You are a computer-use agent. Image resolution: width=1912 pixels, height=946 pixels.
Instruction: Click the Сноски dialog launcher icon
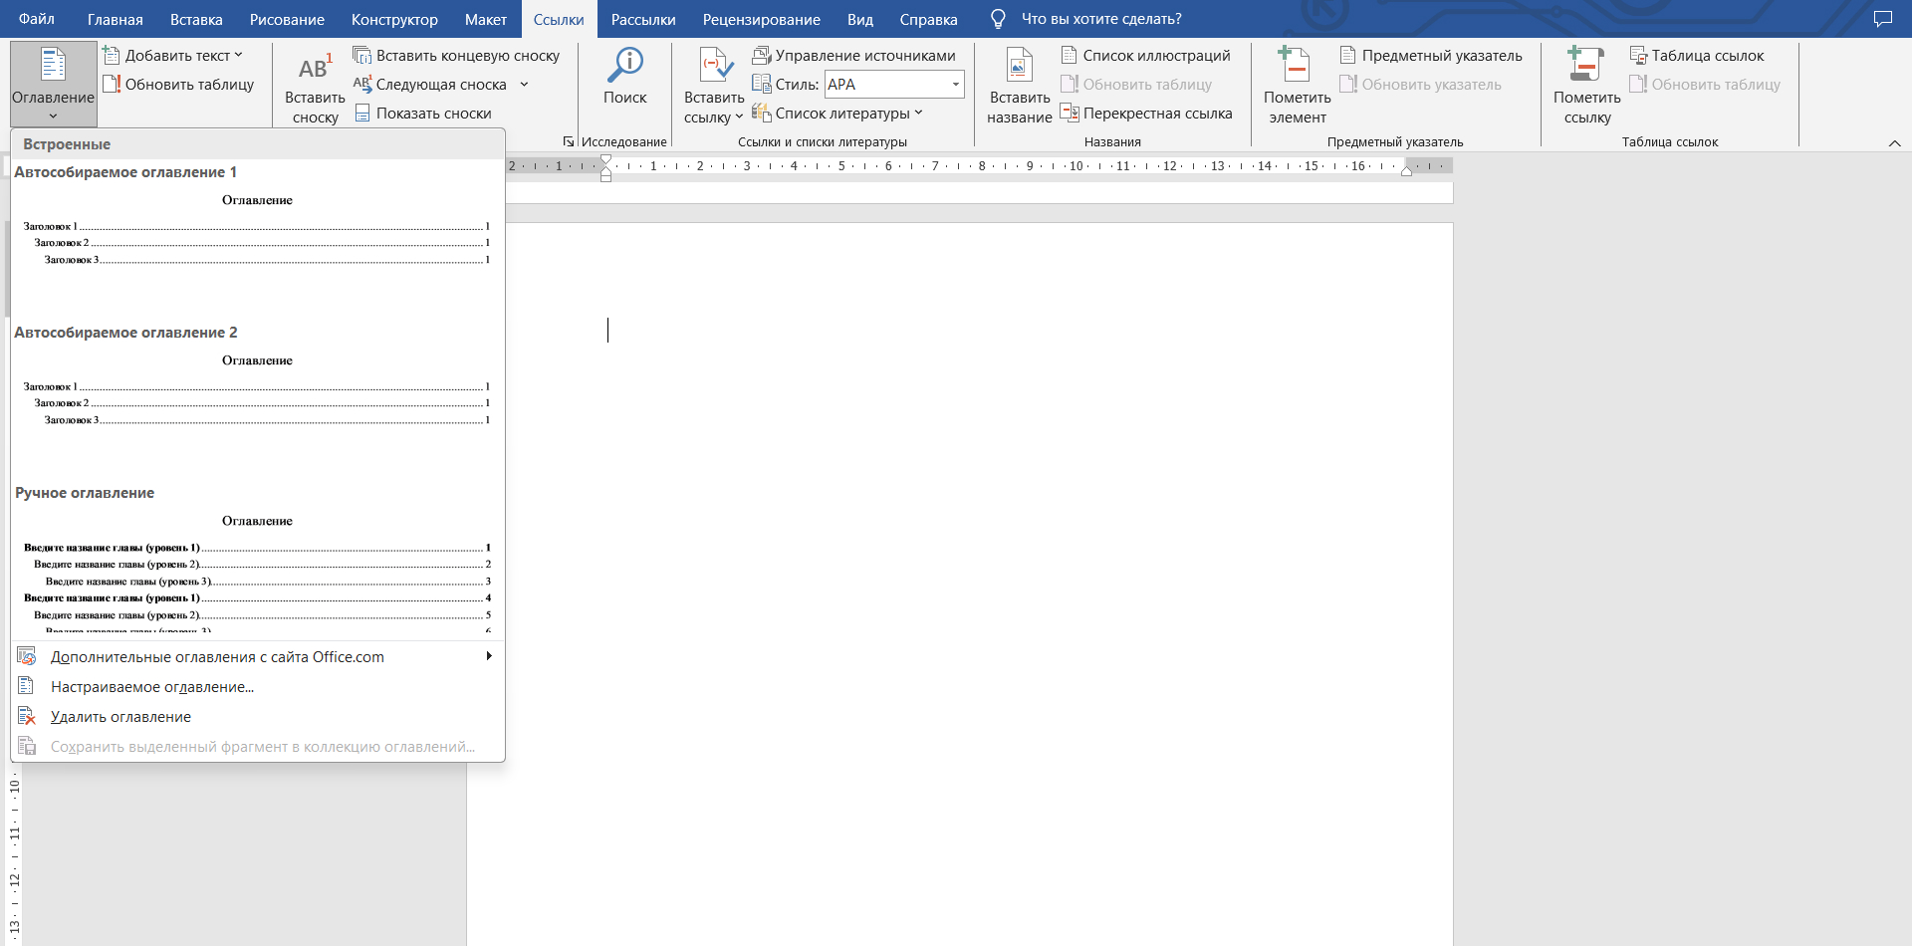569,141
